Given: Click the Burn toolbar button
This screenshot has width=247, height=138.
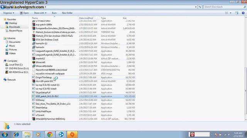Looking at the screenshot, I should [54, 13].
